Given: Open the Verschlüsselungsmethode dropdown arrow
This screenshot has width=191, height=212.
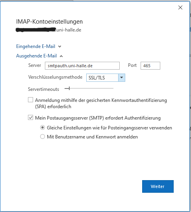Looking at the screenshot, I should coord(122,77).
